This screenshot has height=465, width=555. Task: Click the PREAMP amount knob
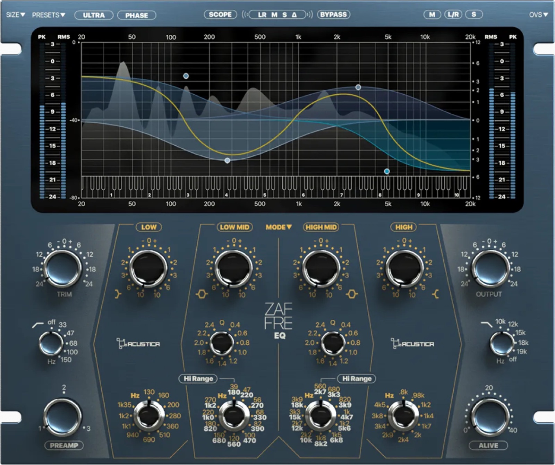click(x=63, y=416)
